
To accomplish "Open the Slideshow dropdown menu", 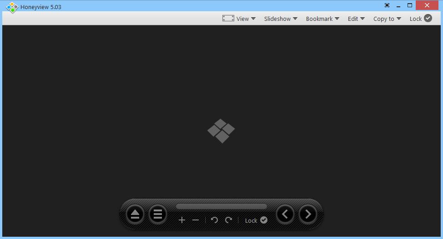I will coord(281,19).
